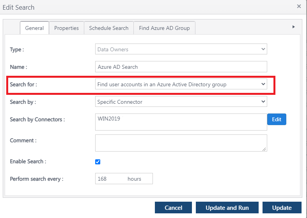The width and height of the screenshot is (307, 218).
Task: Click the Update and Run button
Action: pos(227,208)
